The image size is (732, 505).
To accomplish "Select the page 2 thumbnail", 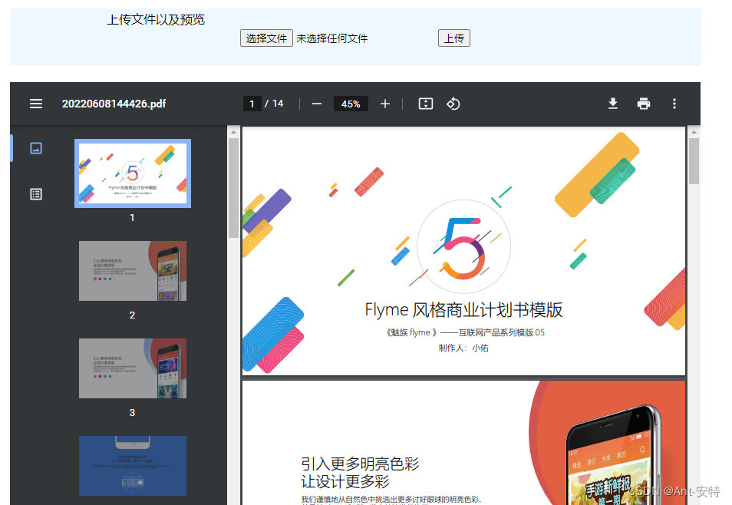I will coord(132,270).
